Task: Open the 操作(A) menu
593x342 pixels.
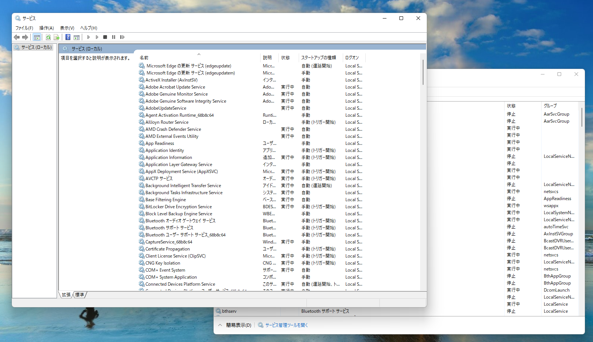Action: 47,28
